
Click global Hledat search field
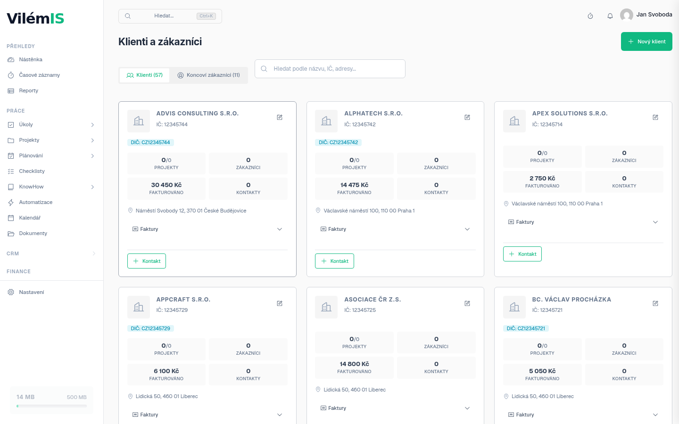tap(170, 16)
